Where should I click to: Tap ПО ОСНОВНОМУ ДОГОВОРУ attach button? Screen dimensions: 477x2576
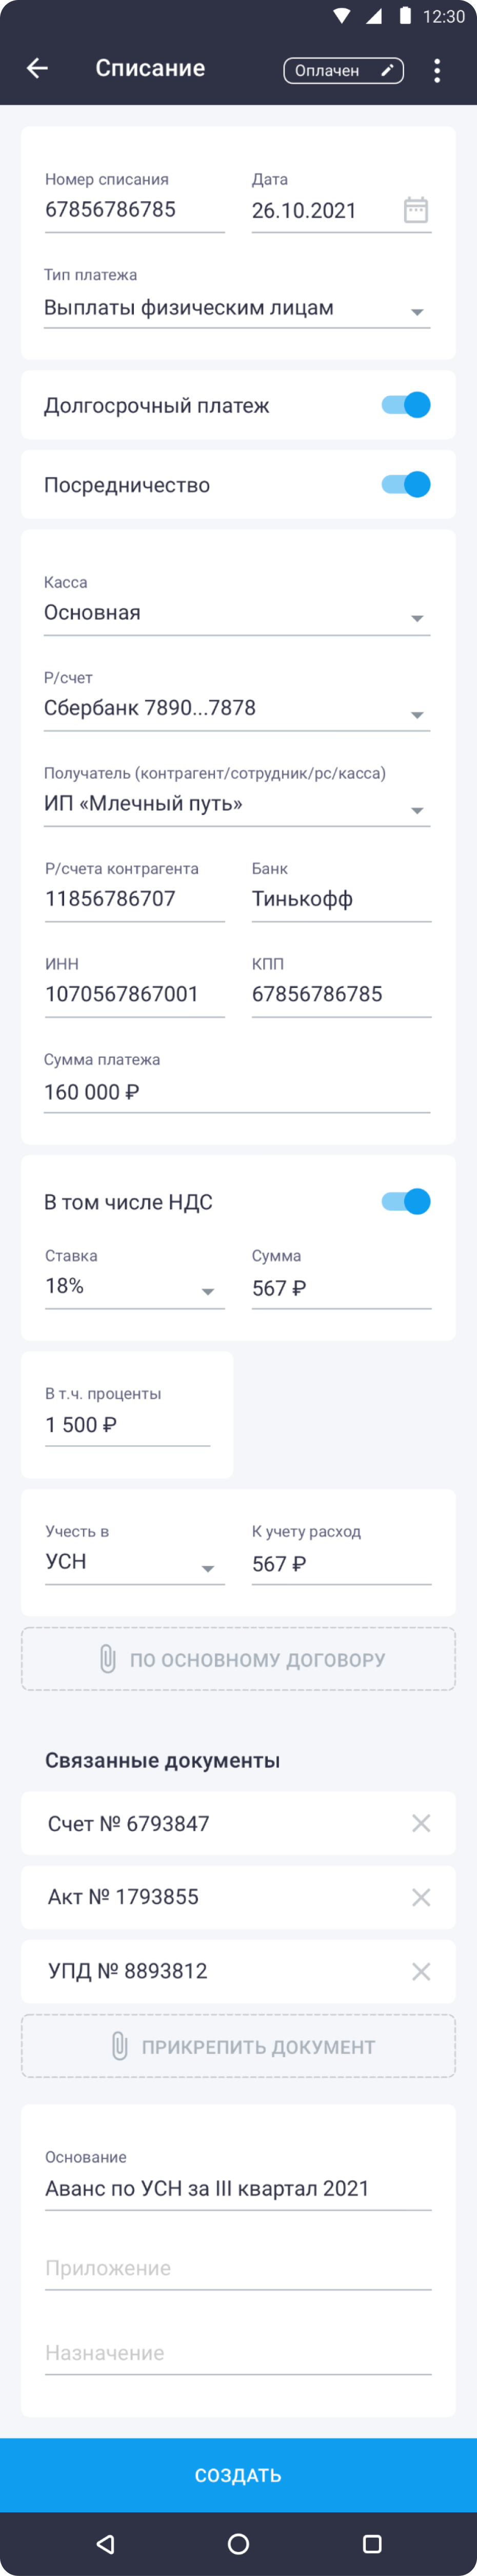click(x=238, y=1659)
